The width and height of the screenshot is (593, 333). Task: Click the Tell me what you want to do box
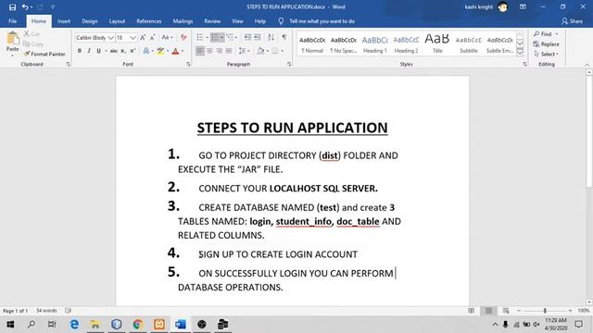click(x=322, y=21)
